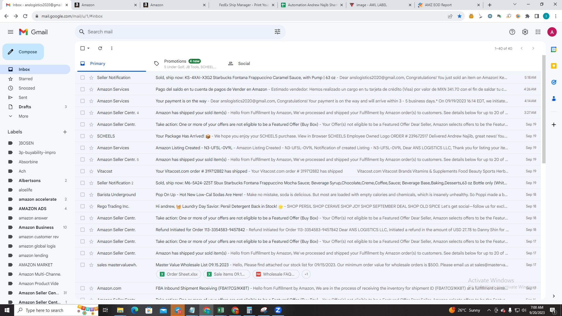Image resolution: width=562 pixels, height=316 pixels.
Task: Refresh the inbox
Action: (100, 48)
